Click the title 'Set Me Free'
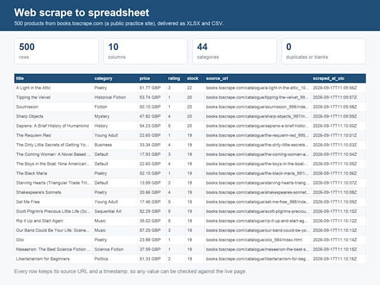Screen dimensions: 380x285 coord(27,202)
